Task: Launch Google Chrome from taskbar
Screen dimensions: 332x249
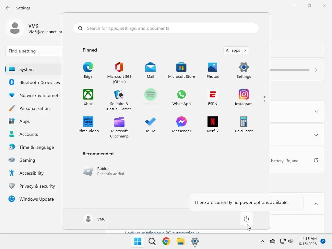Action: (166, 241)
